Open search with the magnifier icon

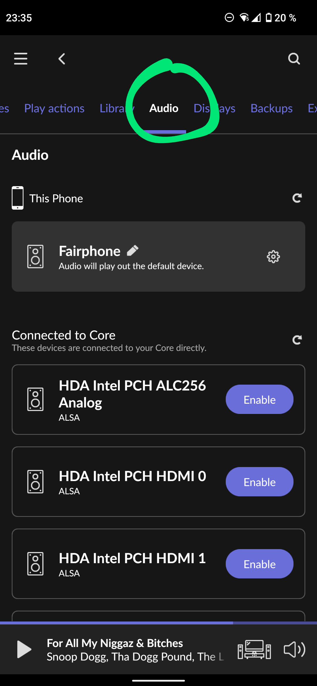click(294, 59)
